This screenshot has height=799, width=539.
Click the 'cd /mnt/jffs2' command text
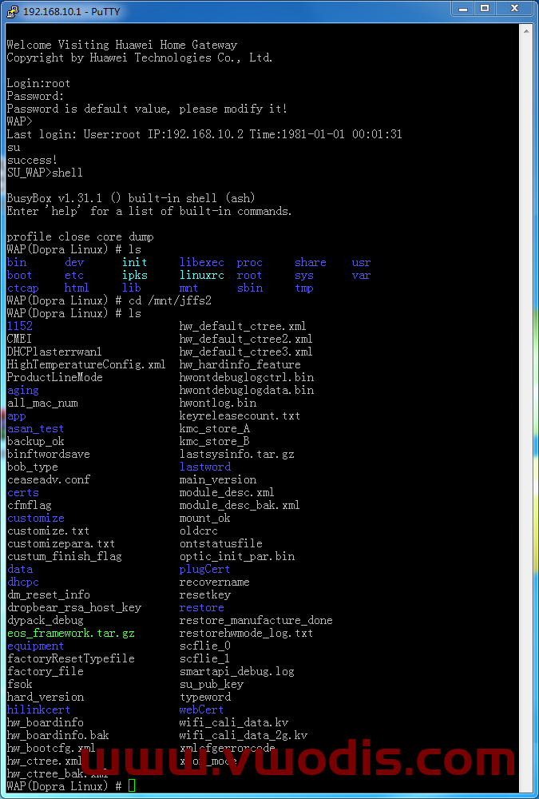(x=169, y=300)
